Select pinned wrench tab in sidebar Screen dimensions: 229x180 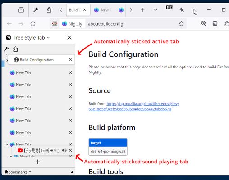click(x=6, y=49)
